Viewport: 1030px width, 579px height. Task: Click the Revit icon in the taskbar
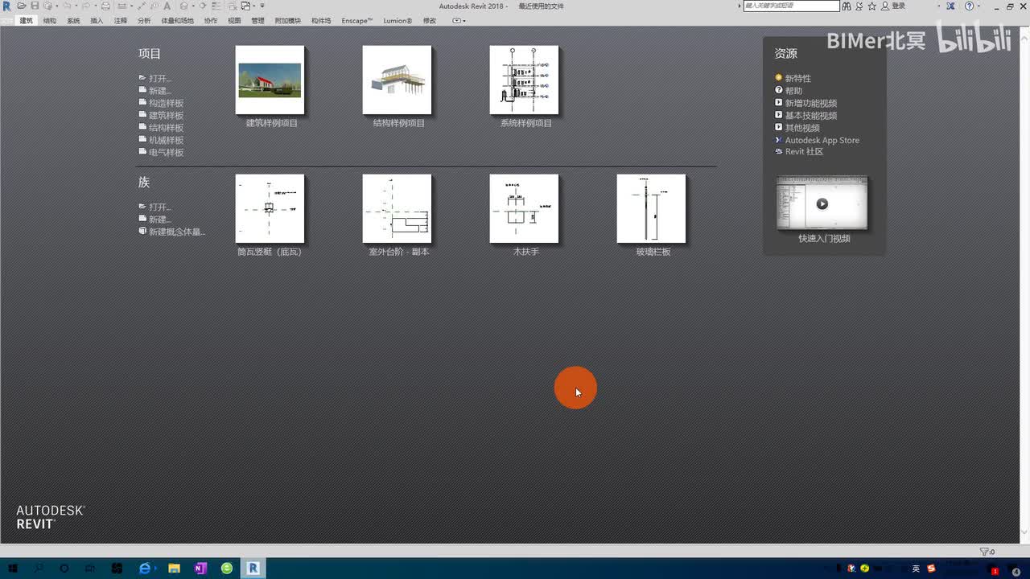pyautogui.click(x=253, y=569)
